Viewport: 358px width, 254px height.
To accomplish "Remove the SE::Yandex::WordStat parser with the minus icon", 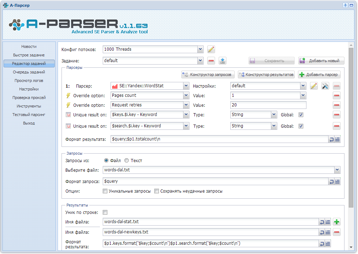I will [x=337, y=86].
